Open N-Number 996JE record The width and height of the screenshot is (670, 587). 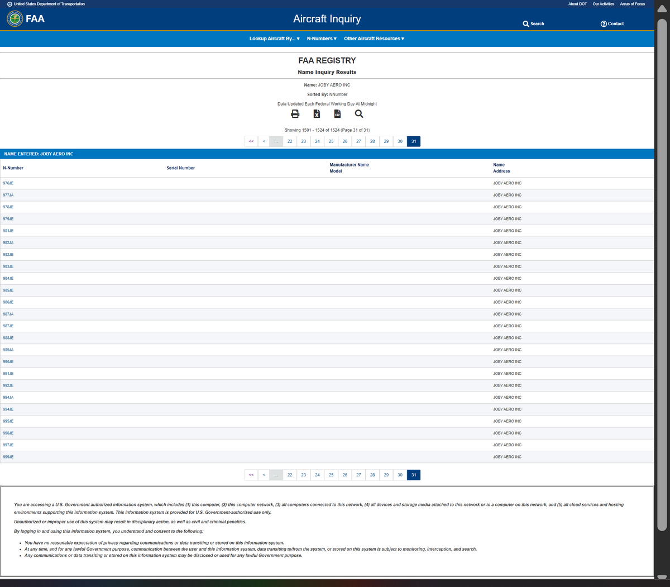(8, 433)
